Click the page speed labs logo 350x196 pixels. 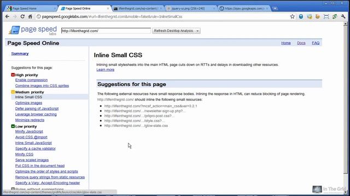tap(33, 30)
